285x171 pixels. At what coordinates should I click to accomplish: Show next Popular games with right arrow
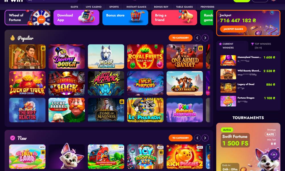pos(205,38)
